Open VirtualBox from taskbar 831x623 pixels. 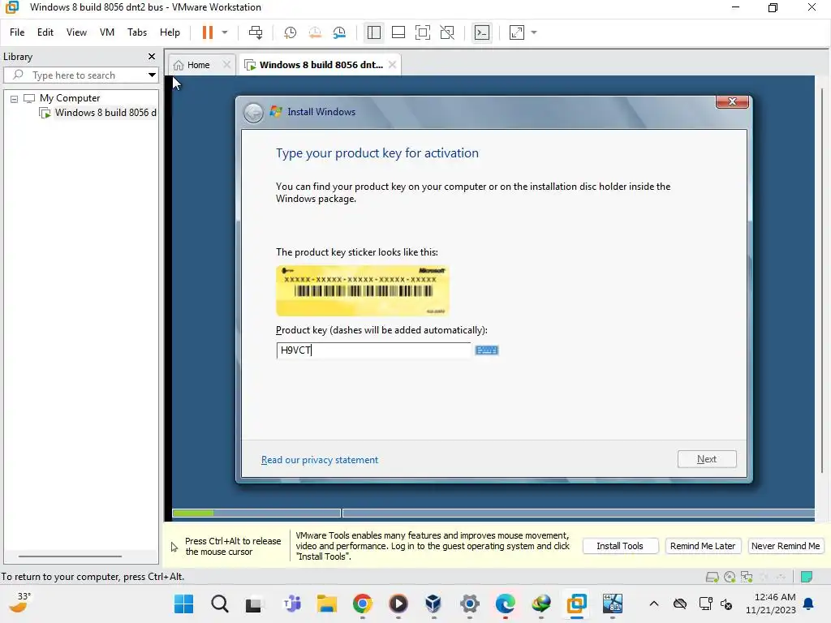pyautogui.click(x=433, y=604)
